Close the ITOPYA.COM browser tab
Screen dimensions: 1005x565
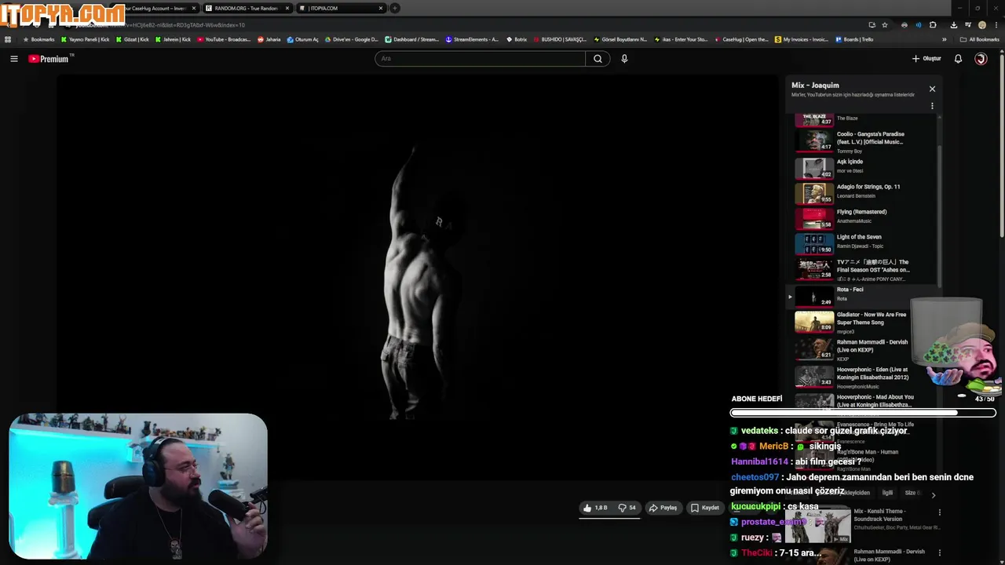tap(381, 8)
